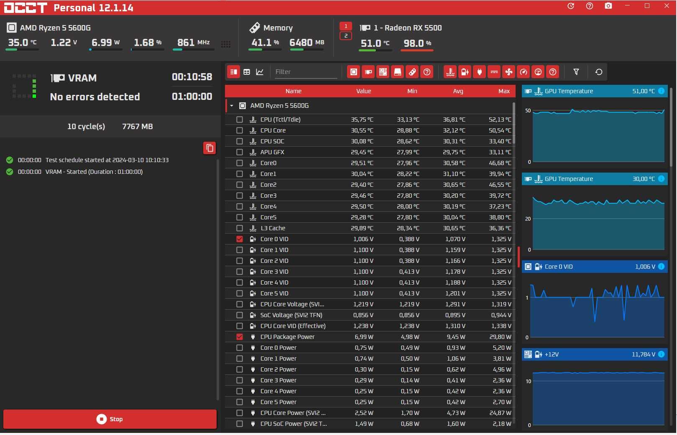The image size is (677, 435).
Task: Click the 'Test schedule started' log entry
Action: click(x=107, y=160)
